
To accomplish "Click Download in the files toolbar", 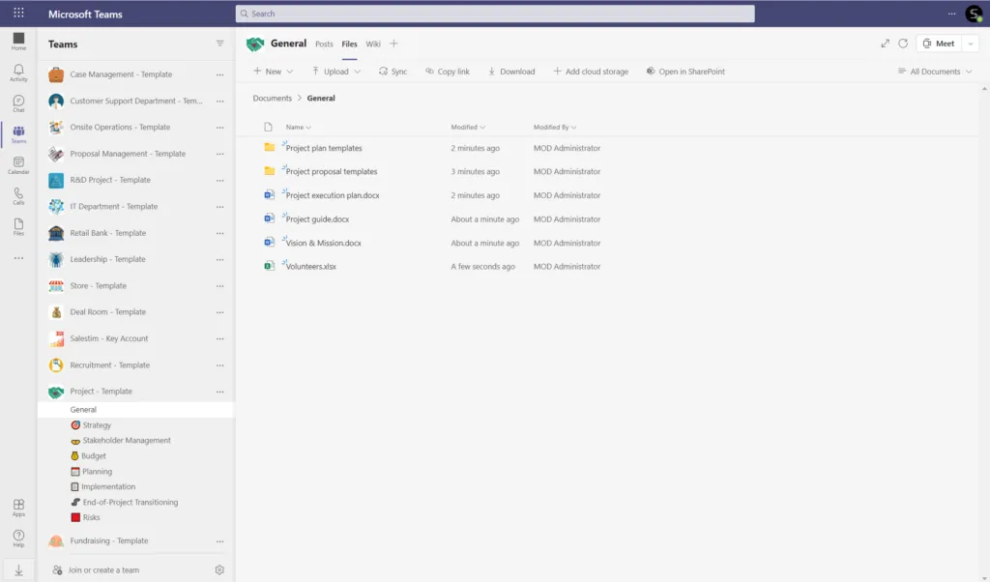I will click(511, 72).
